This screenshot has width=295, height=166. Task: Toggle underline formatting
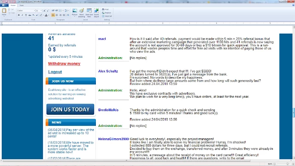tap(26, 15)
